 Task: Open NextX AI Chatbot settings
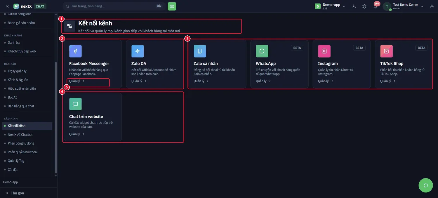coord(20,135)
